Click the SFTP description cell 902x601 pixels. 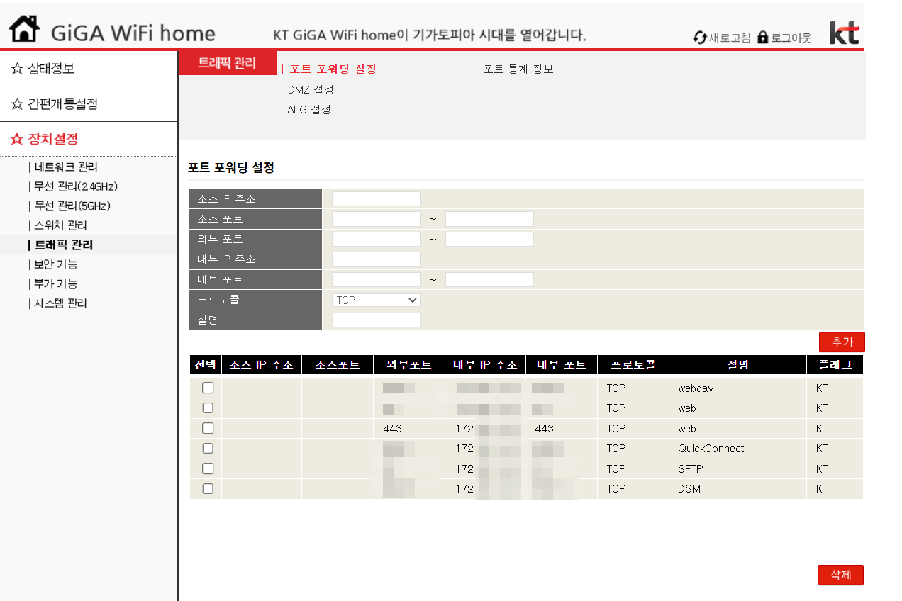point(737,469)
